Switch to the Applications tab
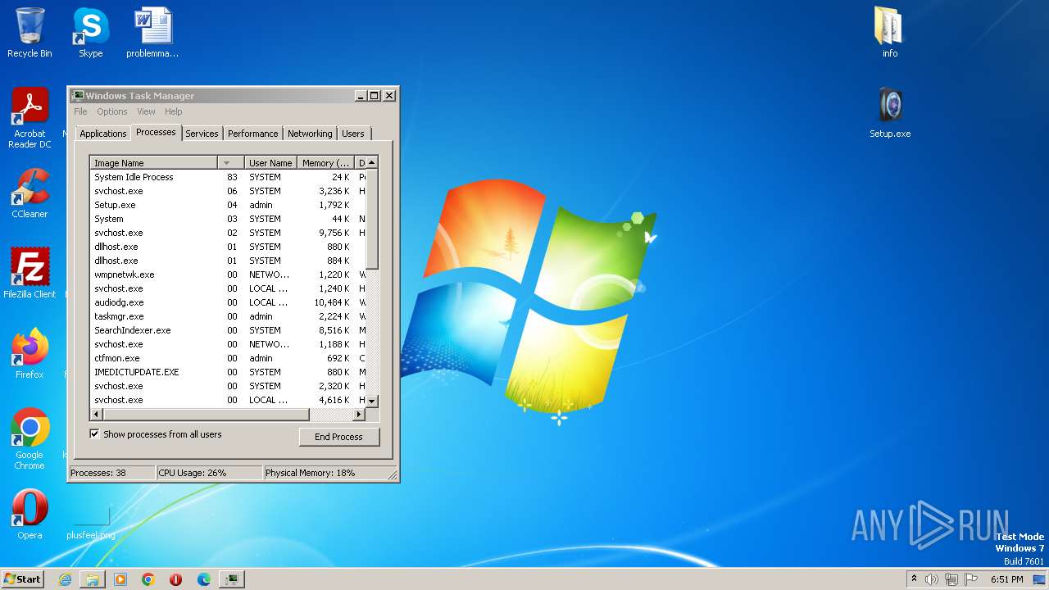1049x590 pixels. point(103,134)
